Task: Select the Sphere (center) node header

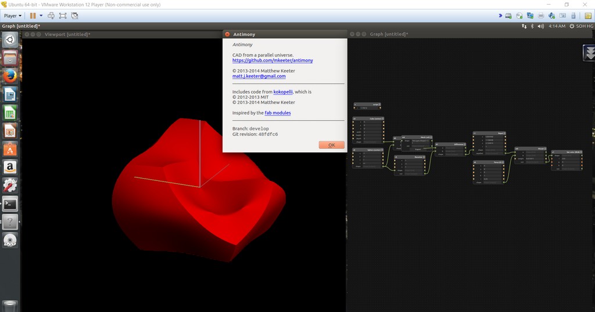Action: point(368,150)
